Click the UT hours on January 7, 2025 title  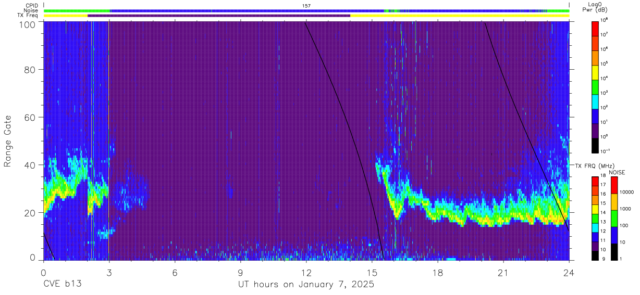(306, 285)
